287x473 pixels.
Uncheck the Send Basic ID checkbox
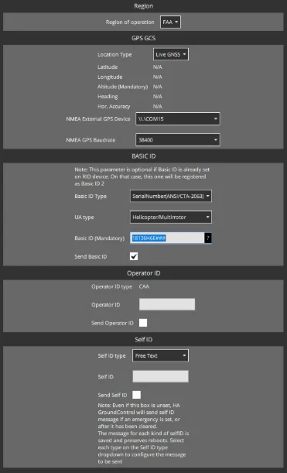[x=134, y=257]
